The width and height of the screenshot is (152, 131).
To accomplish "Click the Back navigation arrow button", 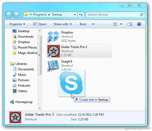I will (x=9, y=14).
